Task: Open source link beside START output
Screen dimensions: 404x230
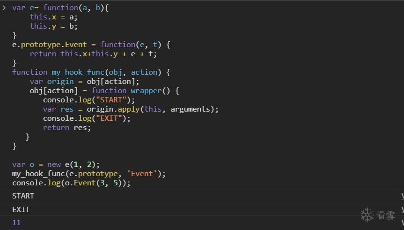Action: [x=403, y=196]
